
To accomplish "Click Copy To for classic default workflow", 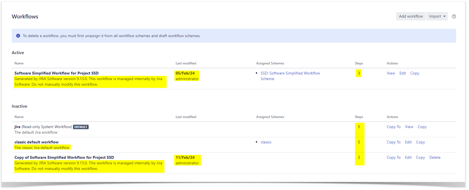I will pos(393,142).
